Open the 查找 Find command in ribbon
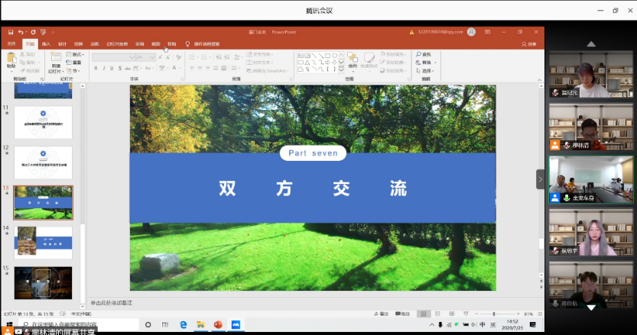 (423, 55)
